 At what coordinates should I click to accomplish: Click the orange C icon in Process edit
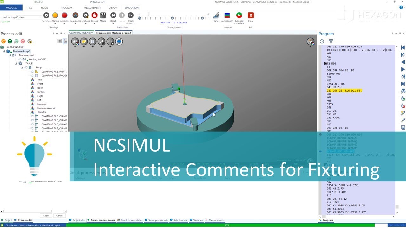(3, 41)
